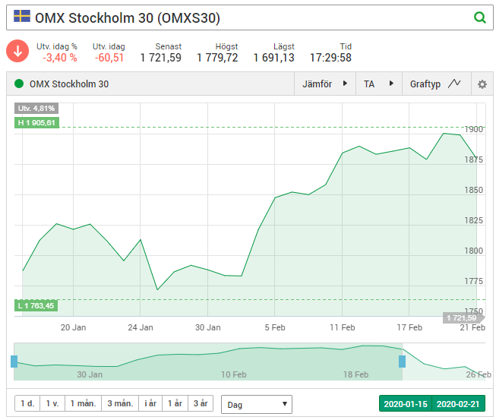Click the 5 Feb axis label
The height and width of the screenshot is (420, 496).
[275, 327]
